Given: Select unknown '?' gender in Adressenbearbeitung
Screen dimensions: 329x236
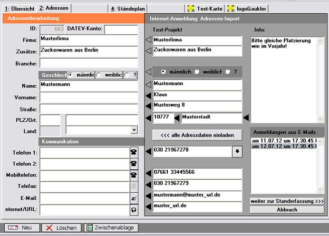Looking at the screenshot, I should click(126, 75).
